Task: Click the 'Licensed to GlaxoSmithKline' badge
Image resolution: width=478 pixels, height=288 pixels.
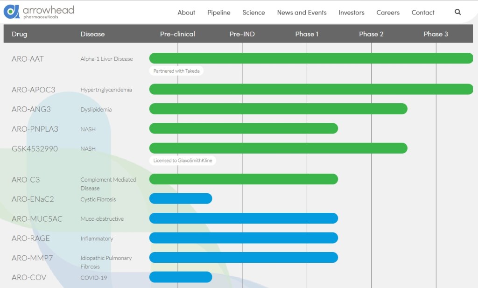Action: click(183, 161)
